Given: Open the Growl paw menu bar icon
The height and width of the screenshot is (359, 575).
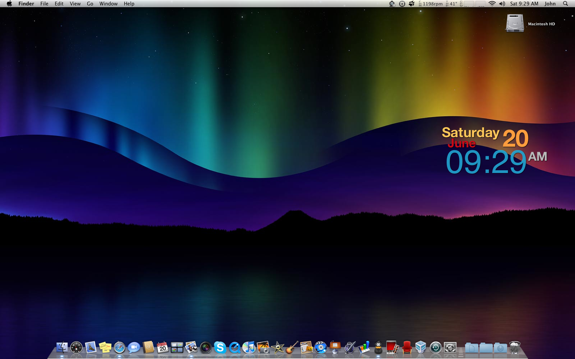Looking at the screenshot, I should 412,4.
